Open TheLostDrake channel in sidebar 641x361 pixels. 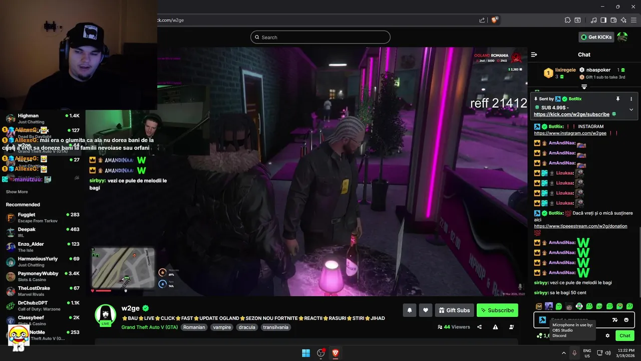[x=43, y=291]
